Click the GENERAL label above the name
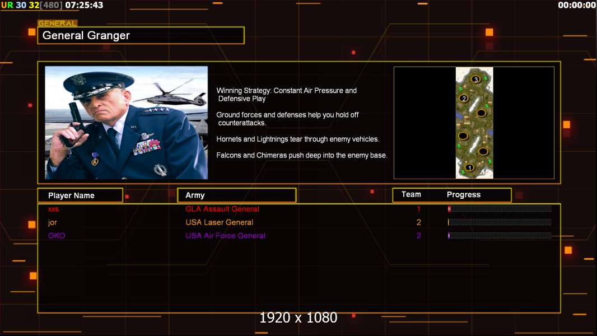 tap(57, 23)
